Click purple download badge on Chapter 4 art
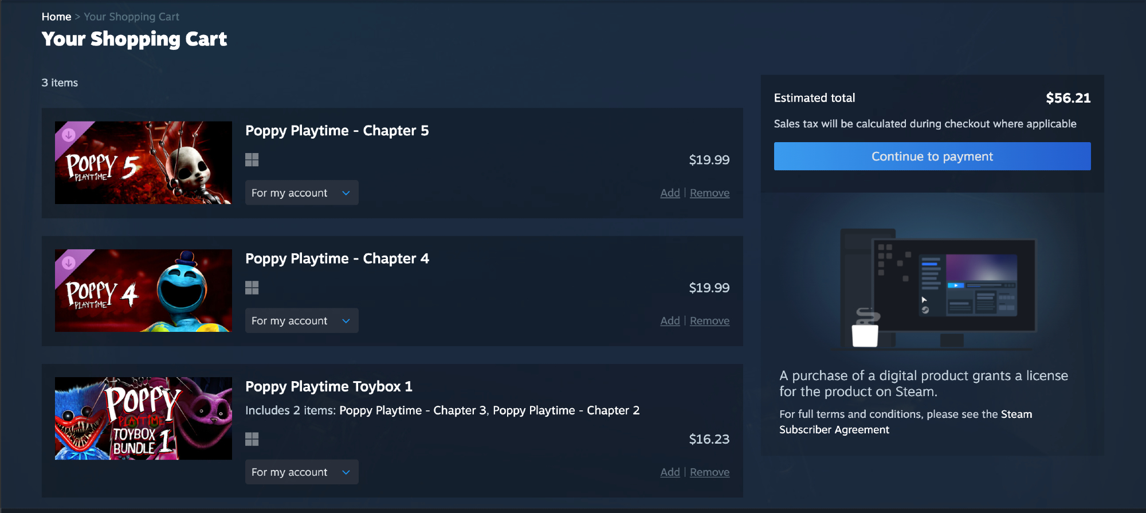The height and width of the screenshot is (513, 1146). [69, 263]
